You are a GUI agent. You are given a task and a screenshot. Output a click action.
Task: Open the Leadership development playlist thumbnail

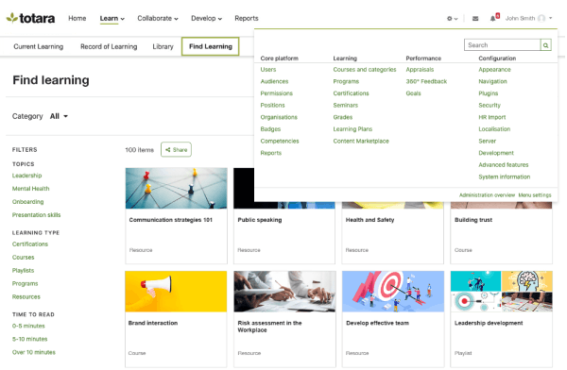tap(501, 292)
